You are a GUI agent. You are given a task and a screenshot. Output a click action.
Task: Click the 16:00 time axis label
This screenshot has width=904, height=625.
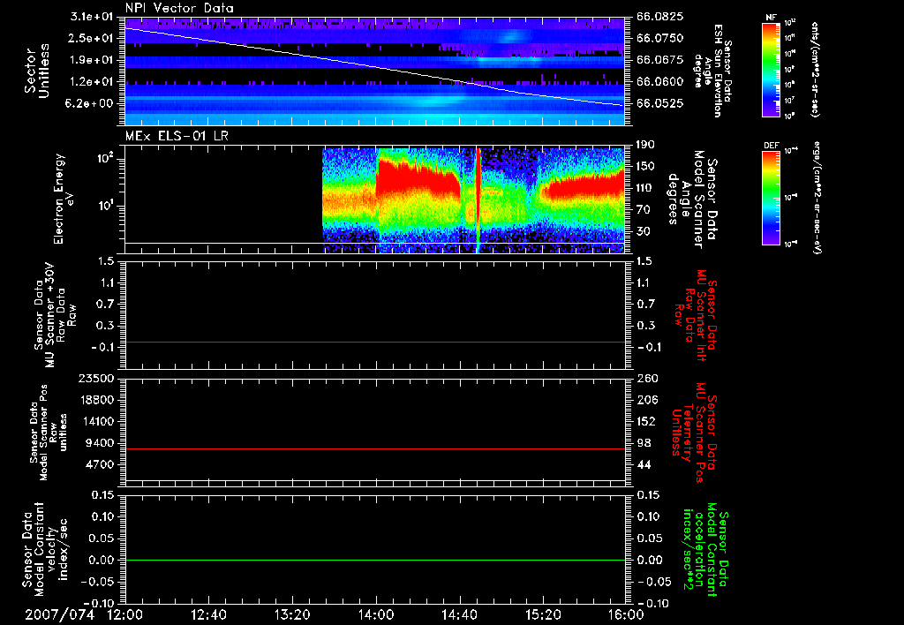click(627, 614)
